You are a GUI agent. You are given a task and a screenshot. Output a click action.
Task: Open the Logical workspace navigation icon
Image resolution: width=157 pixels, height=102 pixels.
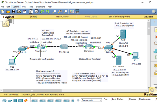coord(6,24)
